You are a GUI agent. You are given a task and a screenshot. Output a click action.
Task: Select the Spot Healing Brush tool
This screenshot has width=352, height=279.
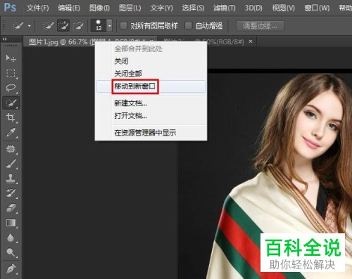pyautogui.click(x=11, y=149)
